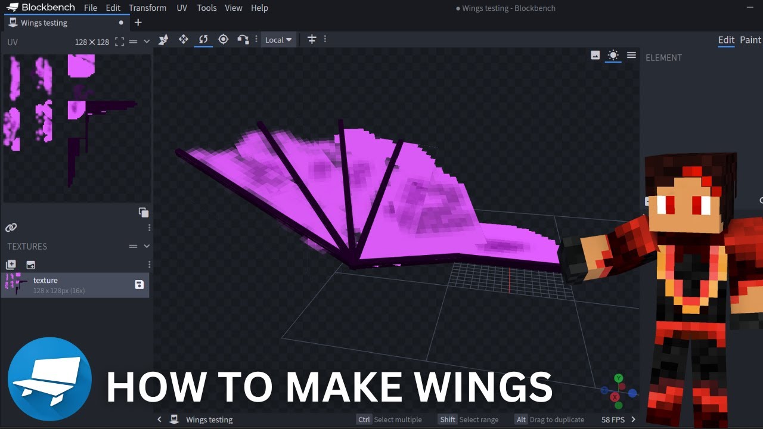Click 'Select multiple' hint text
763x429 pixels.
(x=398, y=419)
